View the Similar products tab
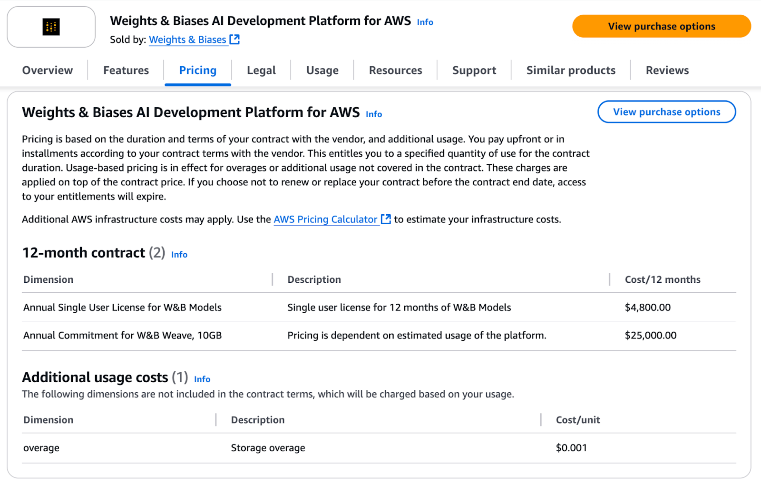Viewport: 761px width, 487px height. tap(571, 70)
